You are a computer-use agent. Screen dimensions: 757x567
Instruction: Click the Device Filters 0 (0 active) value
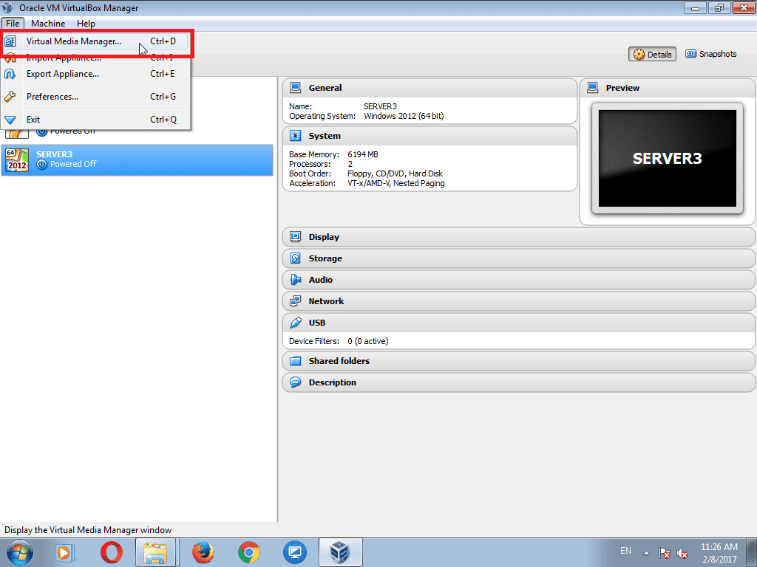click(367, 341)
